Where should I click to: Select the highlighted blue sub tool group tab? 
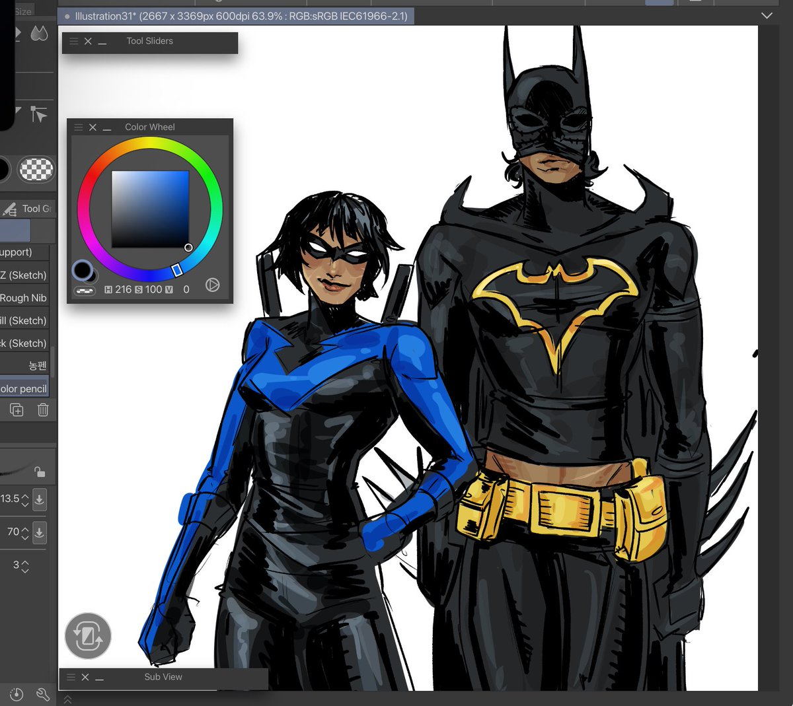click(15, 231)
